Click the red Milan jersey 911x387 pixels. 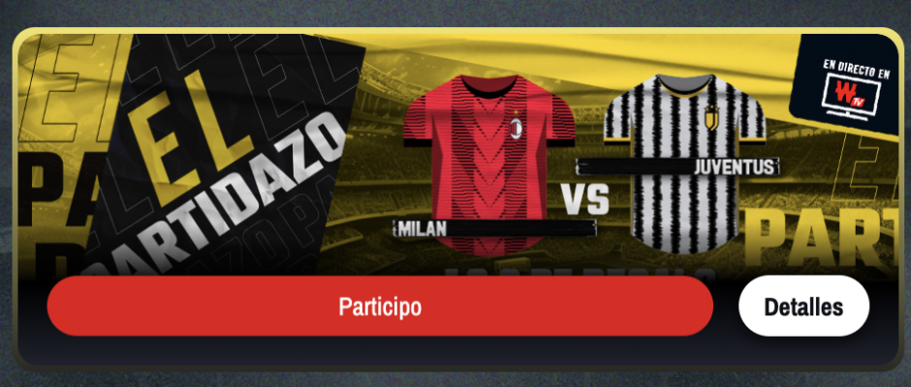489,164
